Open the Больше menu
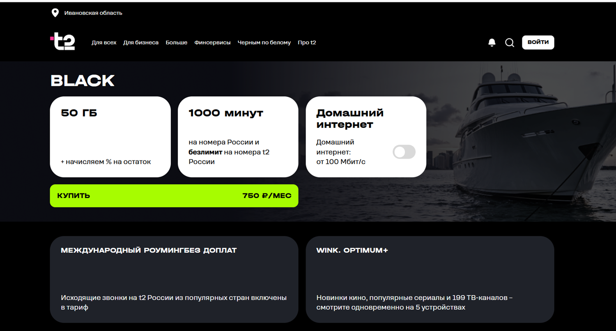616x331 pixels. pos(177,42)
